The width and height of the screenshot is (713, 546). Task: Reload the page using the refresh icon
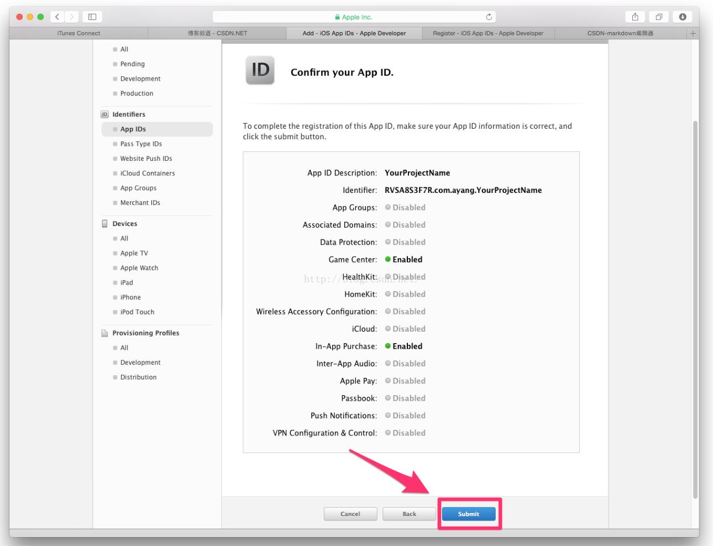pyautogui.click(x=489, y=17)
